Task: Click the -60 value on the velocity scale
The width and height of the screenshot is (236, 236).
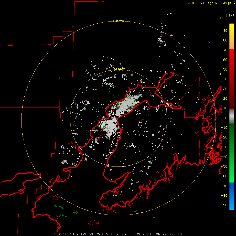Action: tap(224, 176)
